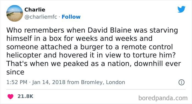View the 21.8K likes count
This screenshot has height=104, width=192.
point(25,96)
